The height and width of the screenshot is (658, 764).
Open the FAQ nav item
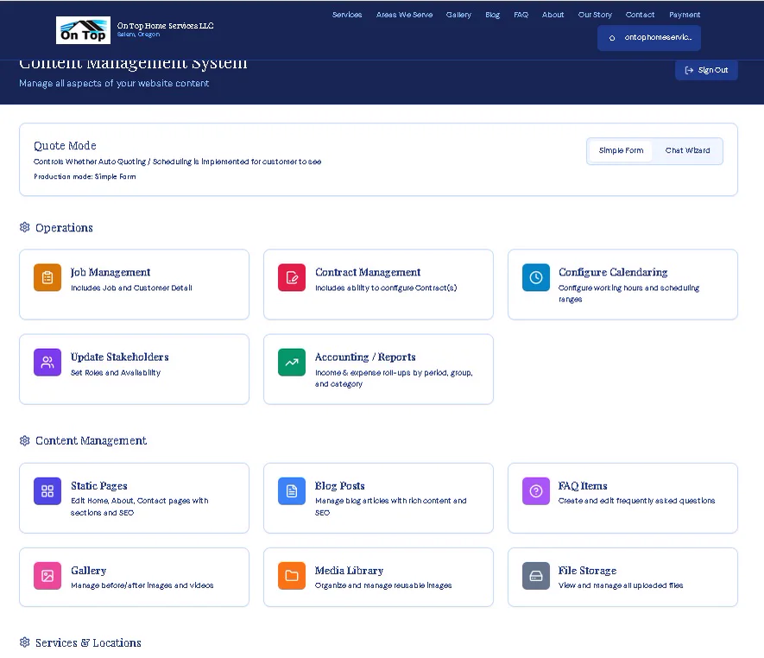coord(521,15)
